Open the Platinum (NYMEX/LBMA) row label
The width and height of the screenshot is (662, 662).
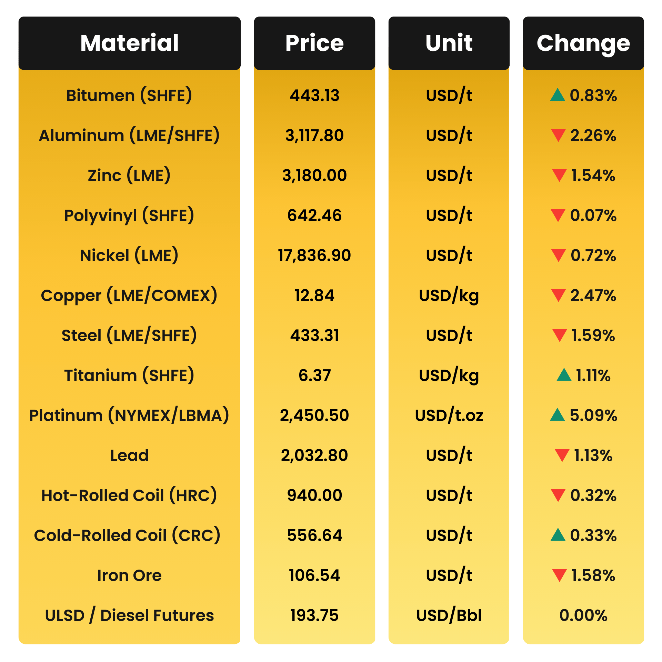pos(129,415)
